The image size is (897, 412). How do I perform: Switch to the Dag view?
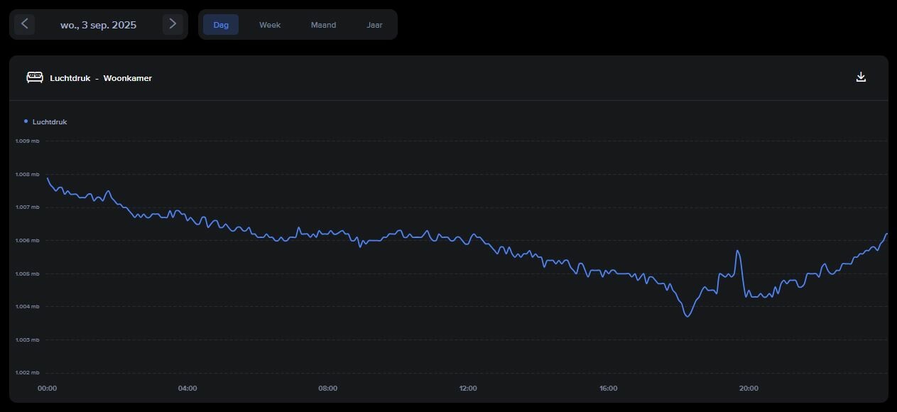(x=221, y=25)
